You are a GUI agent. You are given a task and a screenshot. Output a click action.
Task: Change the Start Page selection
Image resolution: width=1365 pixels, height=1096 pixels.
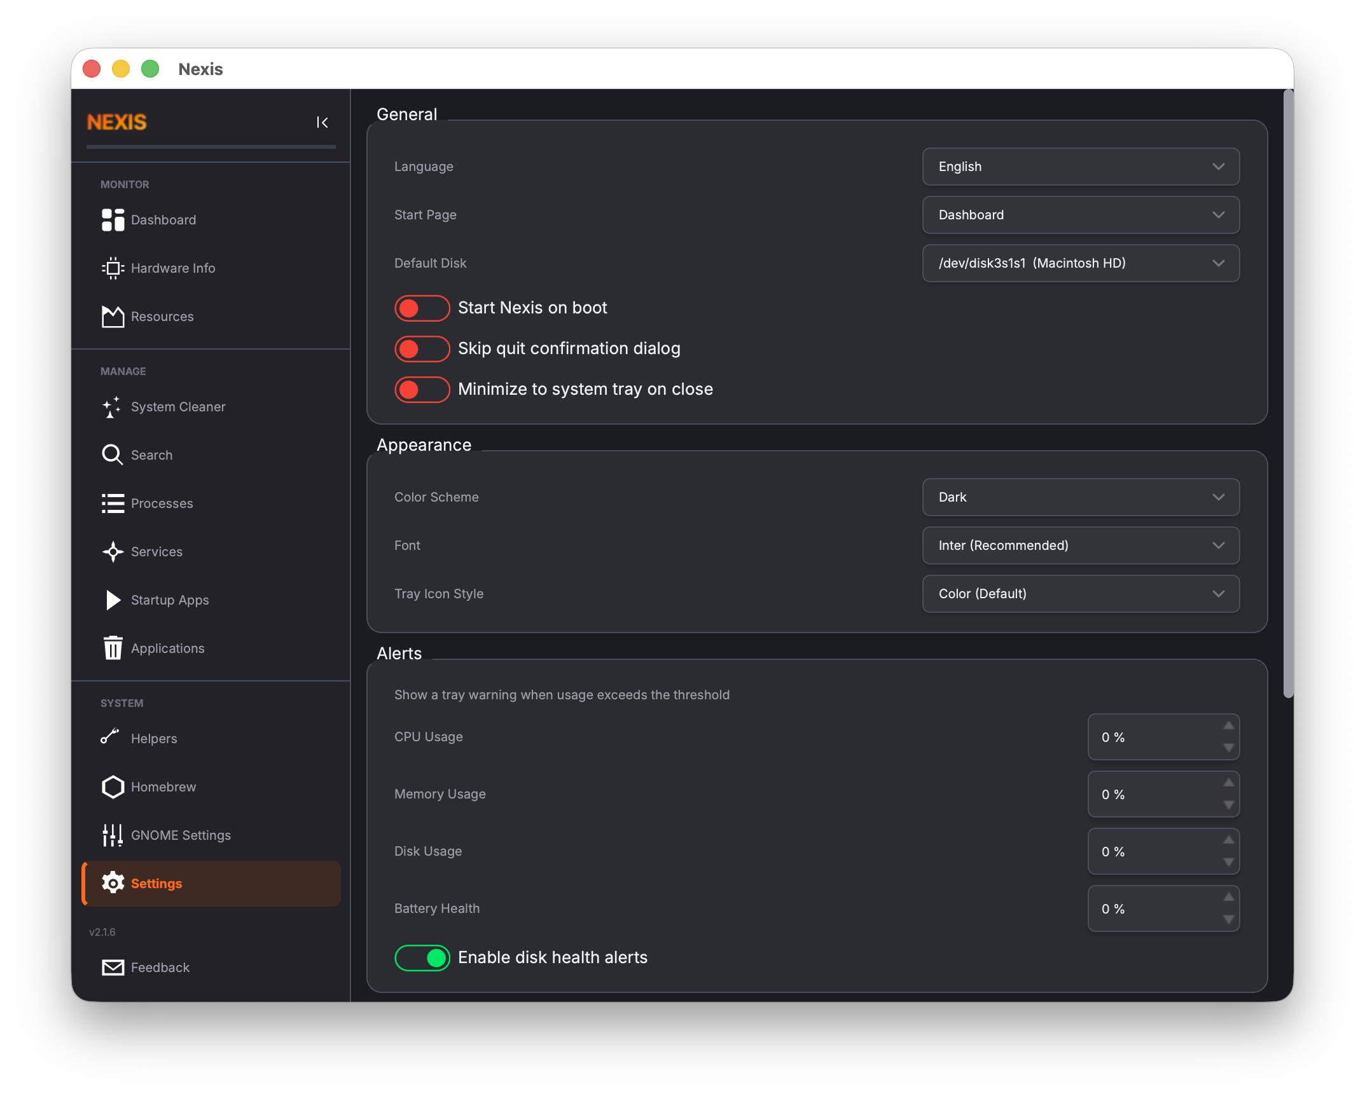click(1079, 215)
